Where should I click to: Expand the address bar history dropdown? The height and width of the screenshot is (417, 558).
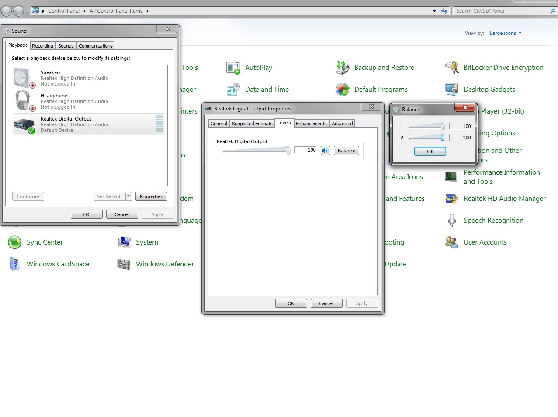pos(434,11)
